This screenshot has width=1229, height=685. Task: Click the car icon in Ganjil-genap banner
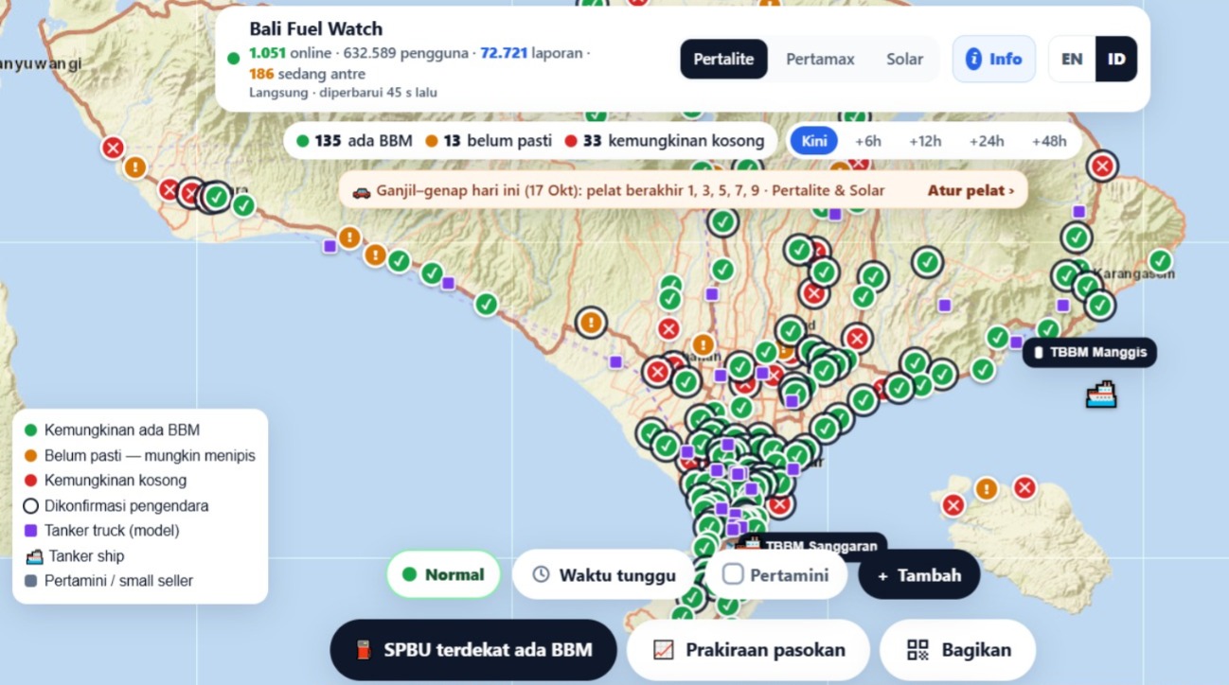point(361,190)
